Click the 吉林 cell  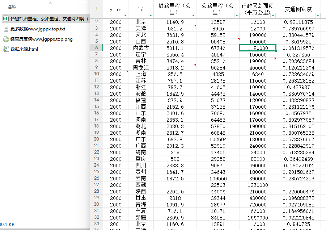click(x=141, y=61)
